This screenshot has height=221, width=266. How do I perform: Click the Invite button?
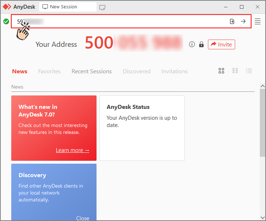pyautogui.click(x=221, y=44)
